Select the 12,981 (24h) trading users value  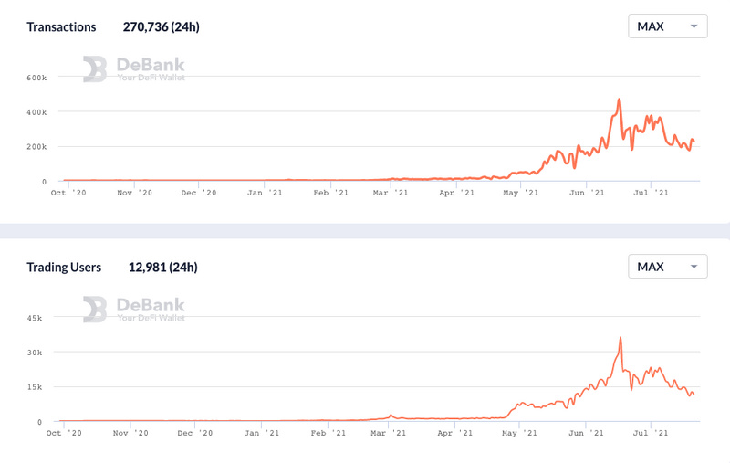(x=163, y=268)
